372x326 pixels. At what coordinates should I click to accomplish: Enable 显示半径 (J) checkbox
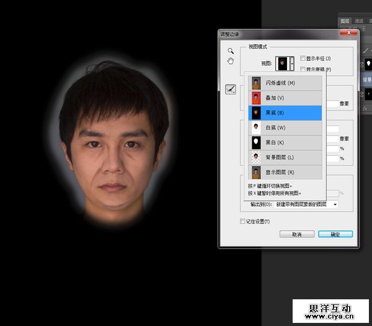[x=303, y=58]
